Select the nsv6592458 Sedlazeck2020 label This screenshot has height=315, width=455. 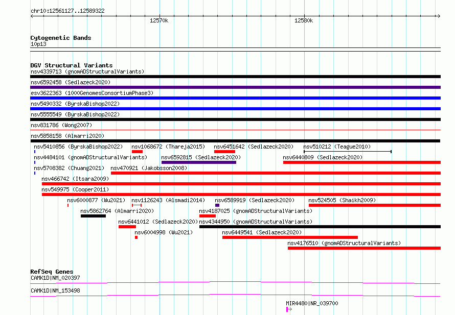click(71, 82)
